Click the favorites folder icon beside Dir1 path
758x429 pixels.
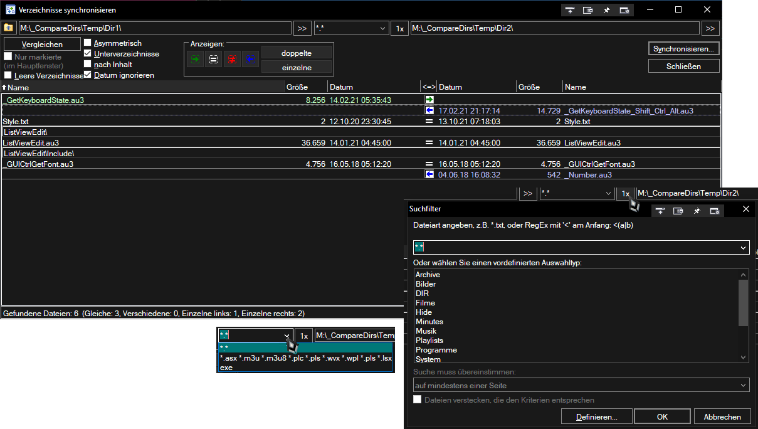coord(8,28)
